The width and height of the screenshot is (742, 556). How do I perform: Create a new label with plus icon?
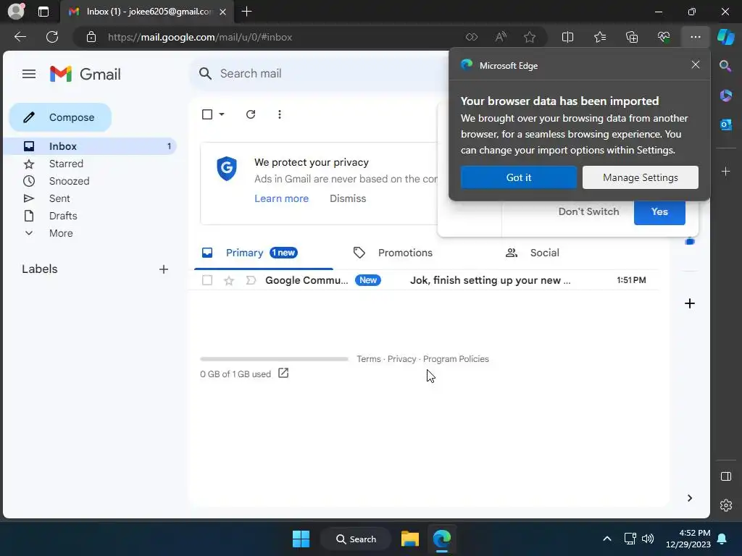(164, 269)
